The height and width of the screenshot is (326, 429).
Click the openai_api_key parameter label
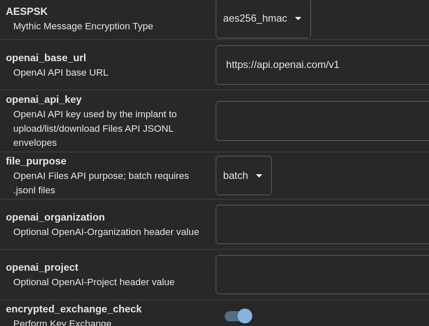pos(44,99)
